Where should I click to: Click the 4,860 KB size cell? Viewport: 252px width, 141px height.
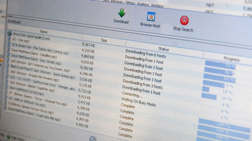tap(87, 56)
